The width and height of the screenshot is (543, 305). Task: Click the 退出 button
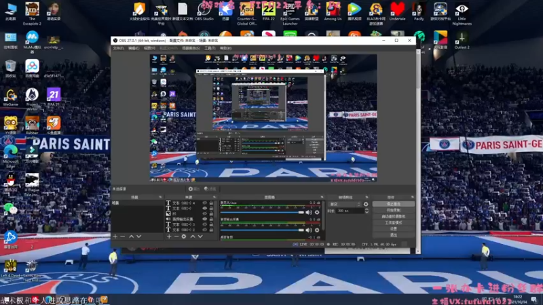pos(394,235)
